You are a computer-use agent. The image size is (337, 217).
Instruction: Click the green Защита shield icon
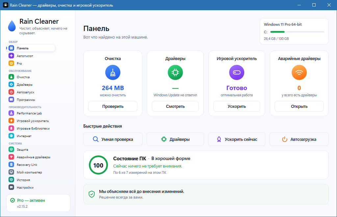click(x=12, y=149)
